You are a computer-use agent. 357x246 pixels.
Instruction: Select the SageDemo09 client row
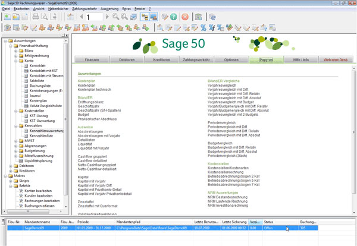click(162, 228)
